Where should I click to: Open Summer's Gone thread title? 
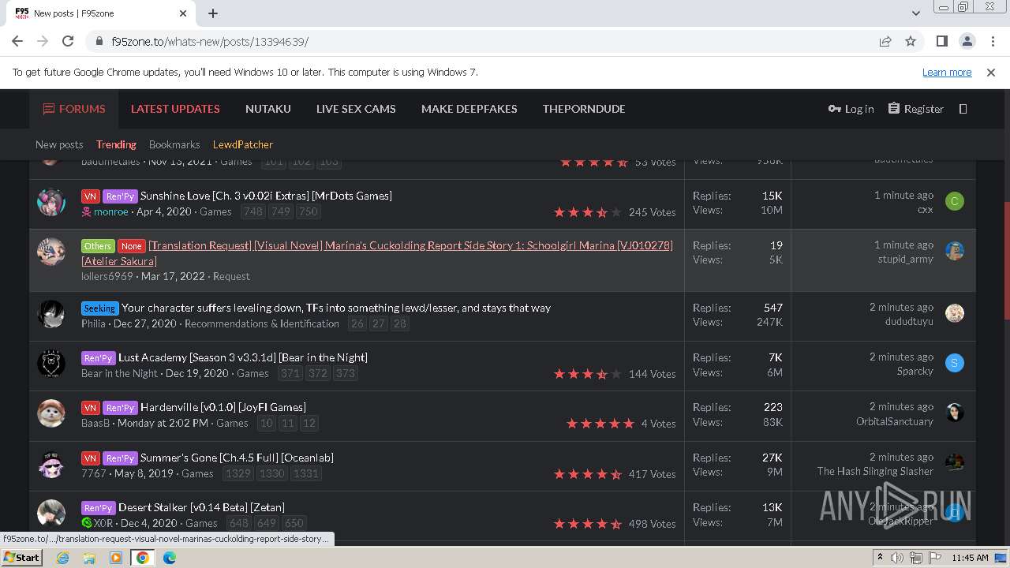(x=237, y=458)
